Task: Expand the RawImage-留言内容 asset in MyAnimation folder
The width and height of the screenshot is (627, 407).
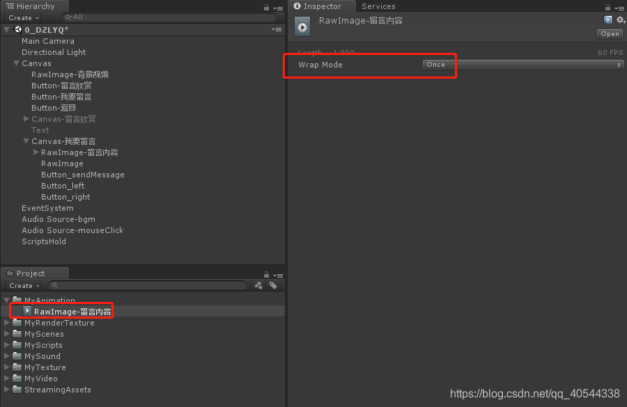Action: (x=27, y=310)
